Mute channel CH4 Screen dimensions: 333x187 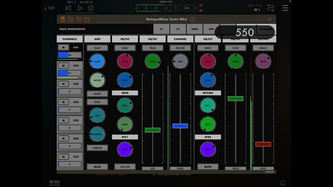pyautogui.click(x=63, y=102)
